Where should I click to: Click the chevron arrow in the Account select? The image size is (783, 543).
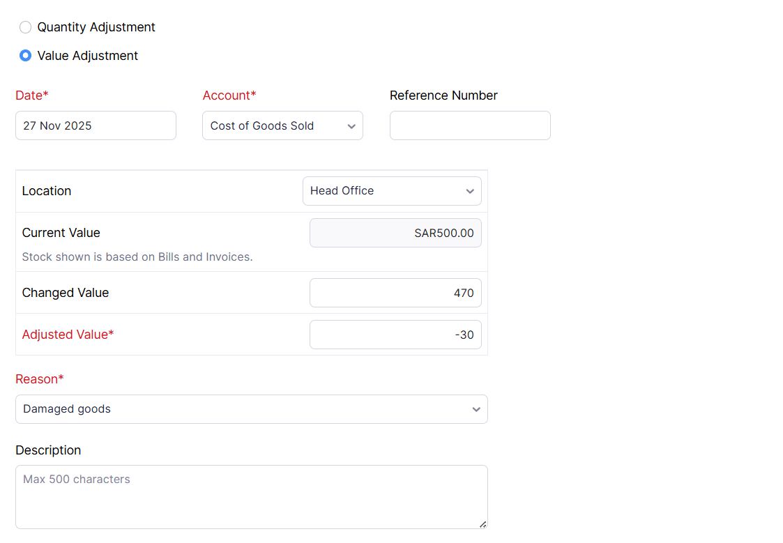[351, 126]
